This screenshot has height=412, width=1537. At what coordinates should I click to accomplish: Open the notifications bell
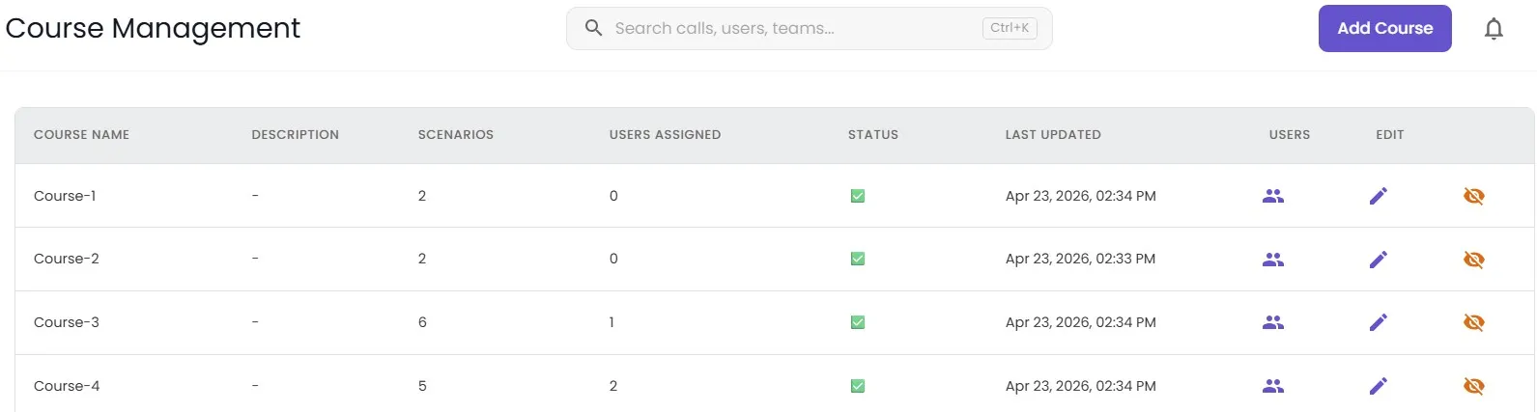point(1494,29)
